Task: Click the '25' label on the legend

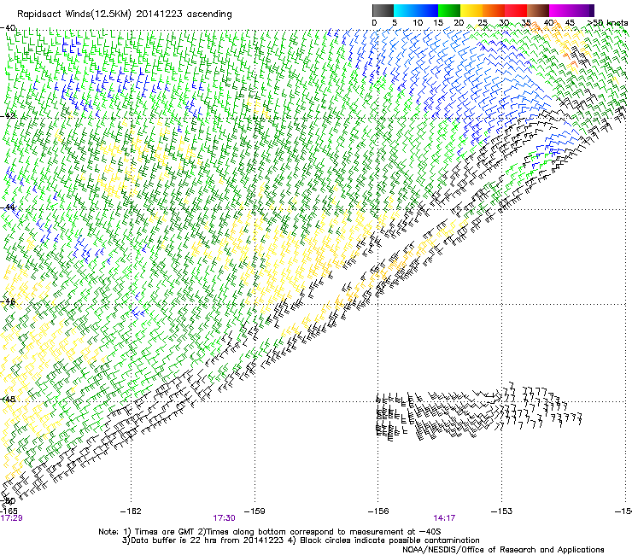Action: pyautogui.click(x=483, y=23)
